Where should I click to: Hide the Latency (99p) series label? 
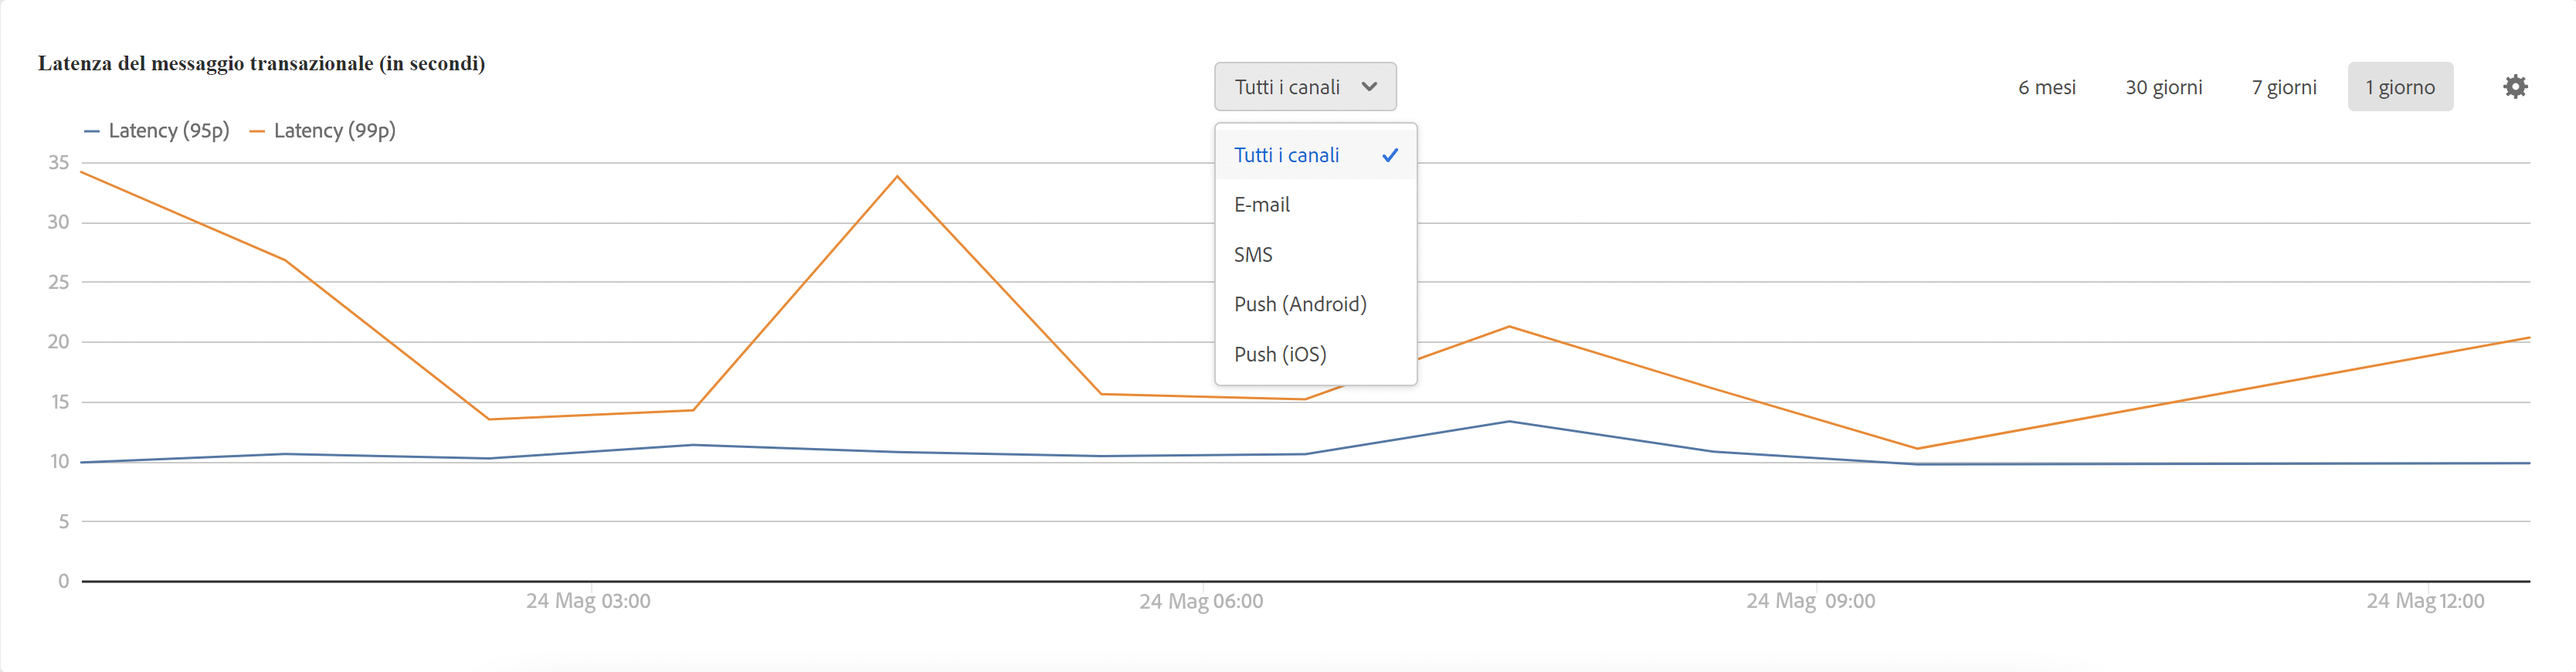pyautogui.click(x=334, y=130)
